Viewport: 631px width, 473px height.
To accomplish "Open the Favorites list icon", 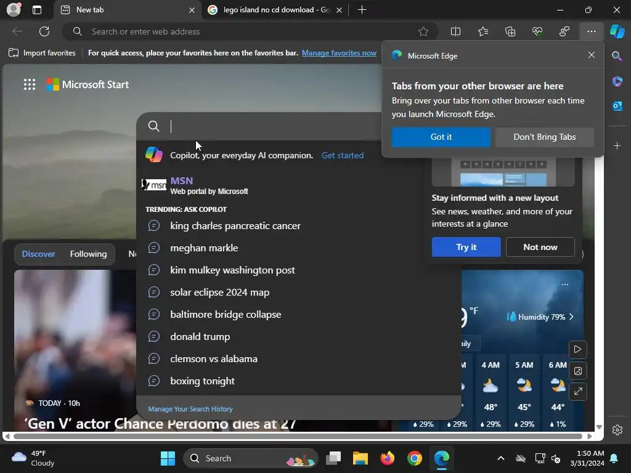I will tap(483, 31).
